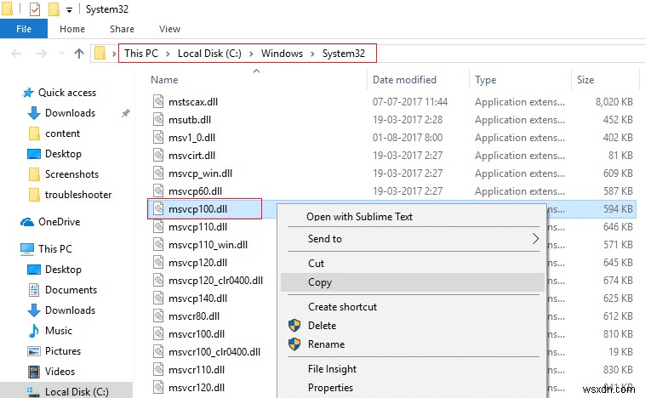Image resolution: width=645 pixels, height=398 pixels.
Task: Open the Customize Quick Access Toolbar dropdown
Action: 69,10
